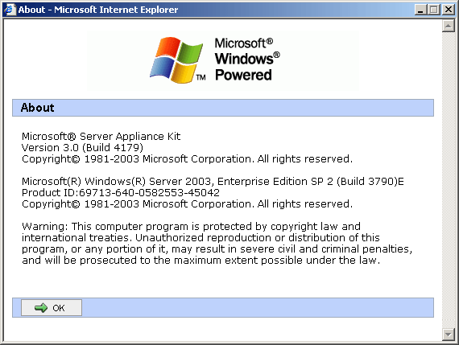
Task: Click the Internet Explorer icon in title bar
Action: point(10,10)
